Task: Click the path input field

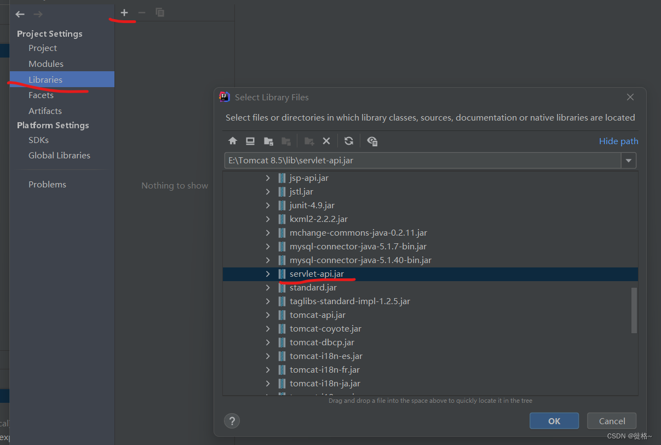Action: pos(423,161)
